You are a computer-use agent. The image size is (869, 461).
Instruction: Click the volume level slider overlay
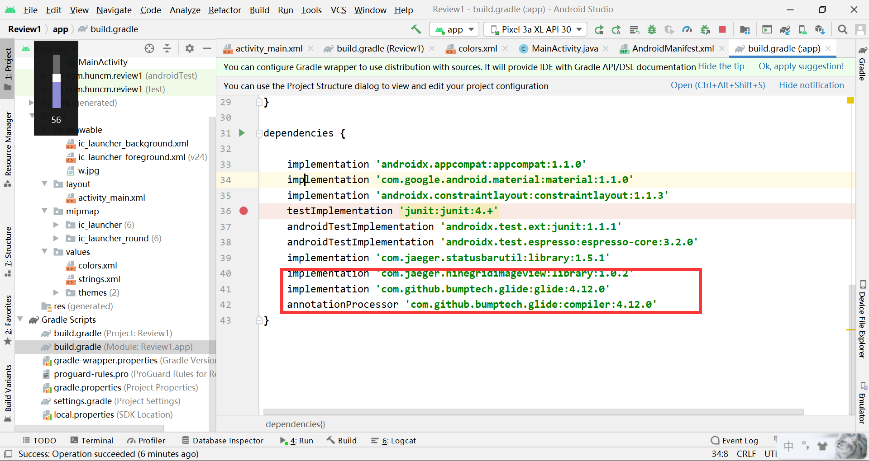coord(57,81)
